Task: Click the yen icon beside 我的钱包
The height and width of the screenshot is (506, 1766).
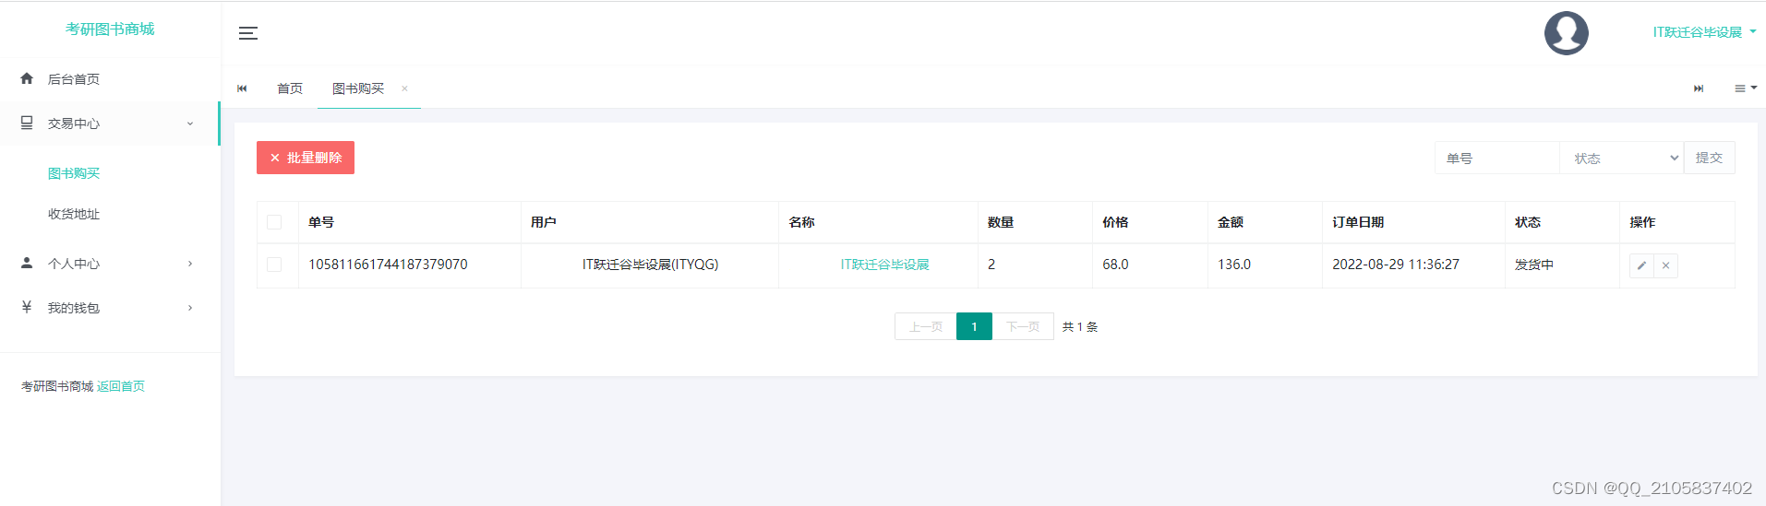Action: (27, 307)
